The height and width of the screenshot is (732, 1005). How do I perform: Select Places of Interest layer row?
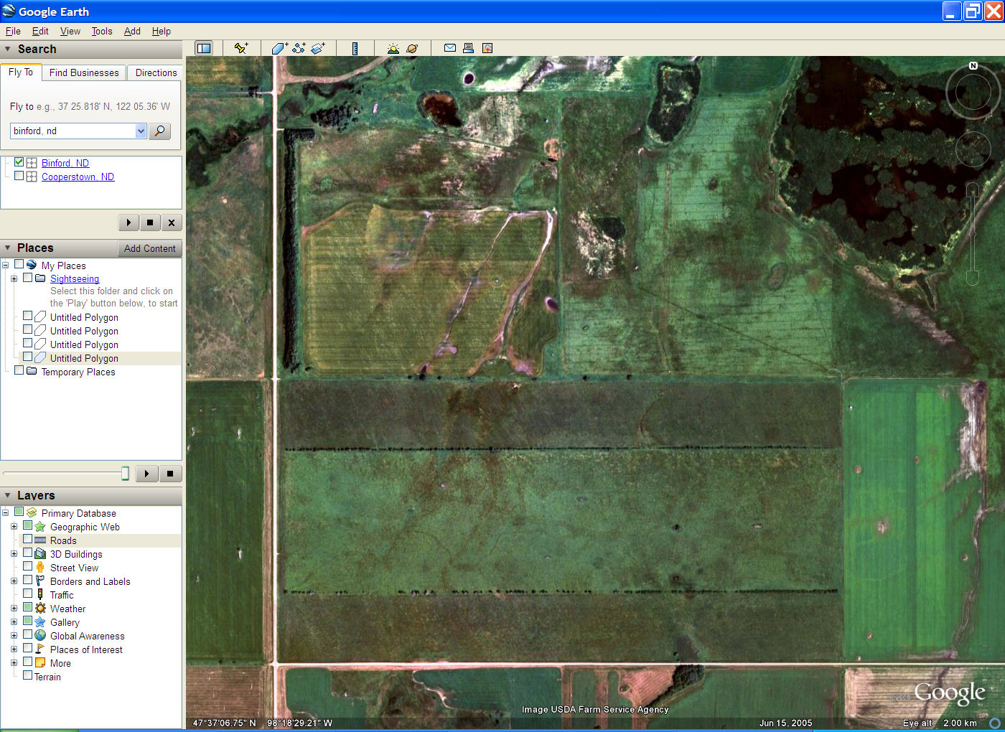[x=86, y=649]
